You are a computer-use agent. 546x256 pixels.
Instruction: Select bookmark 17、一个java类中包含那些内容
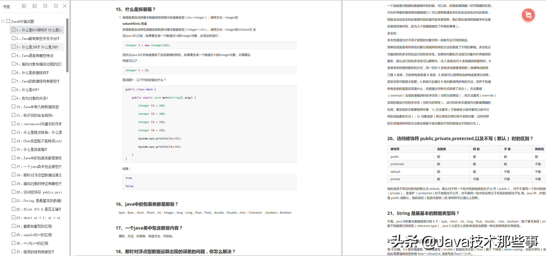37,167
